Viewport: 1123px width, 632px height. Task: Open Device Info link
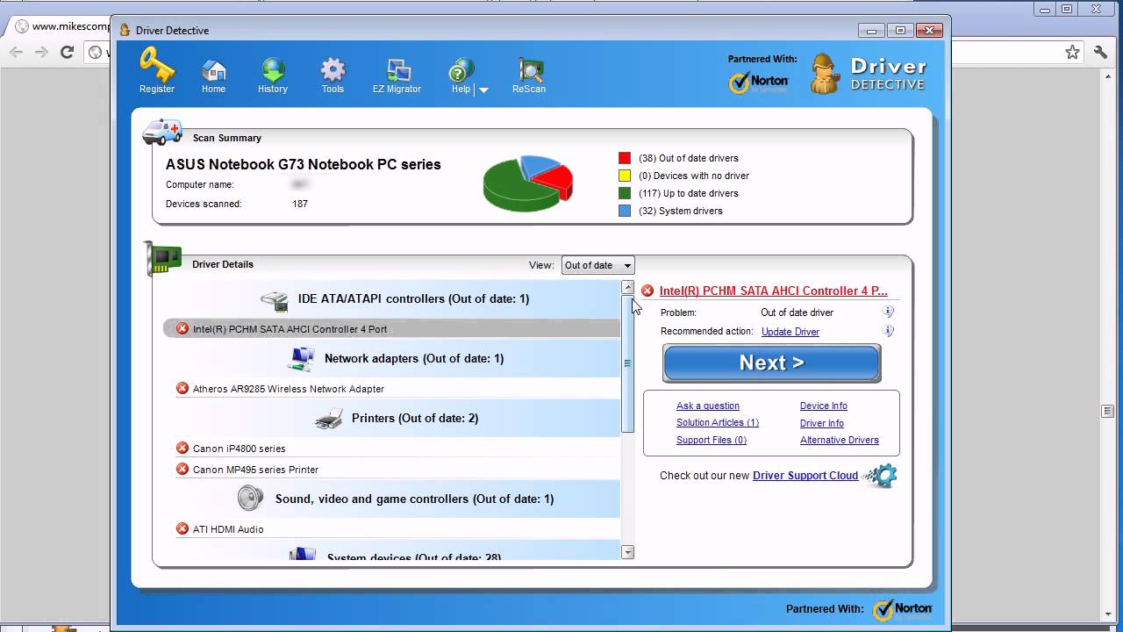824,406
